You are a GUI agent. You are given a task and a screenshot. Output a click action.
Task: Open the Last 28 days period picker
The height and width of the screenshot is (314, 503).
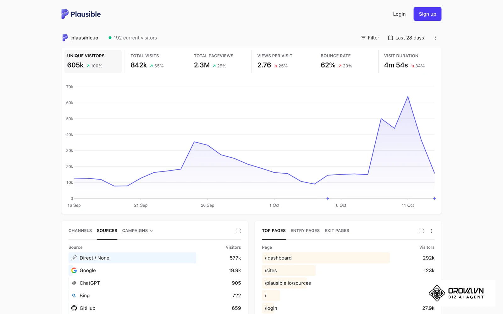click(406, 38)
